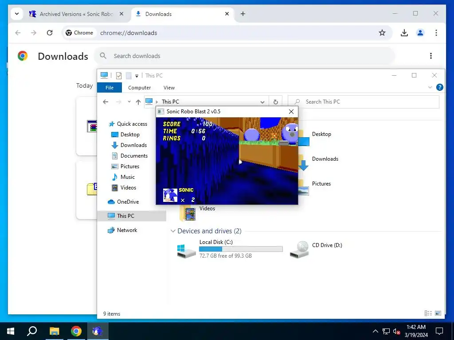
Task: Open address bar history dropdown in Explorer
Action: coord(262,102)
